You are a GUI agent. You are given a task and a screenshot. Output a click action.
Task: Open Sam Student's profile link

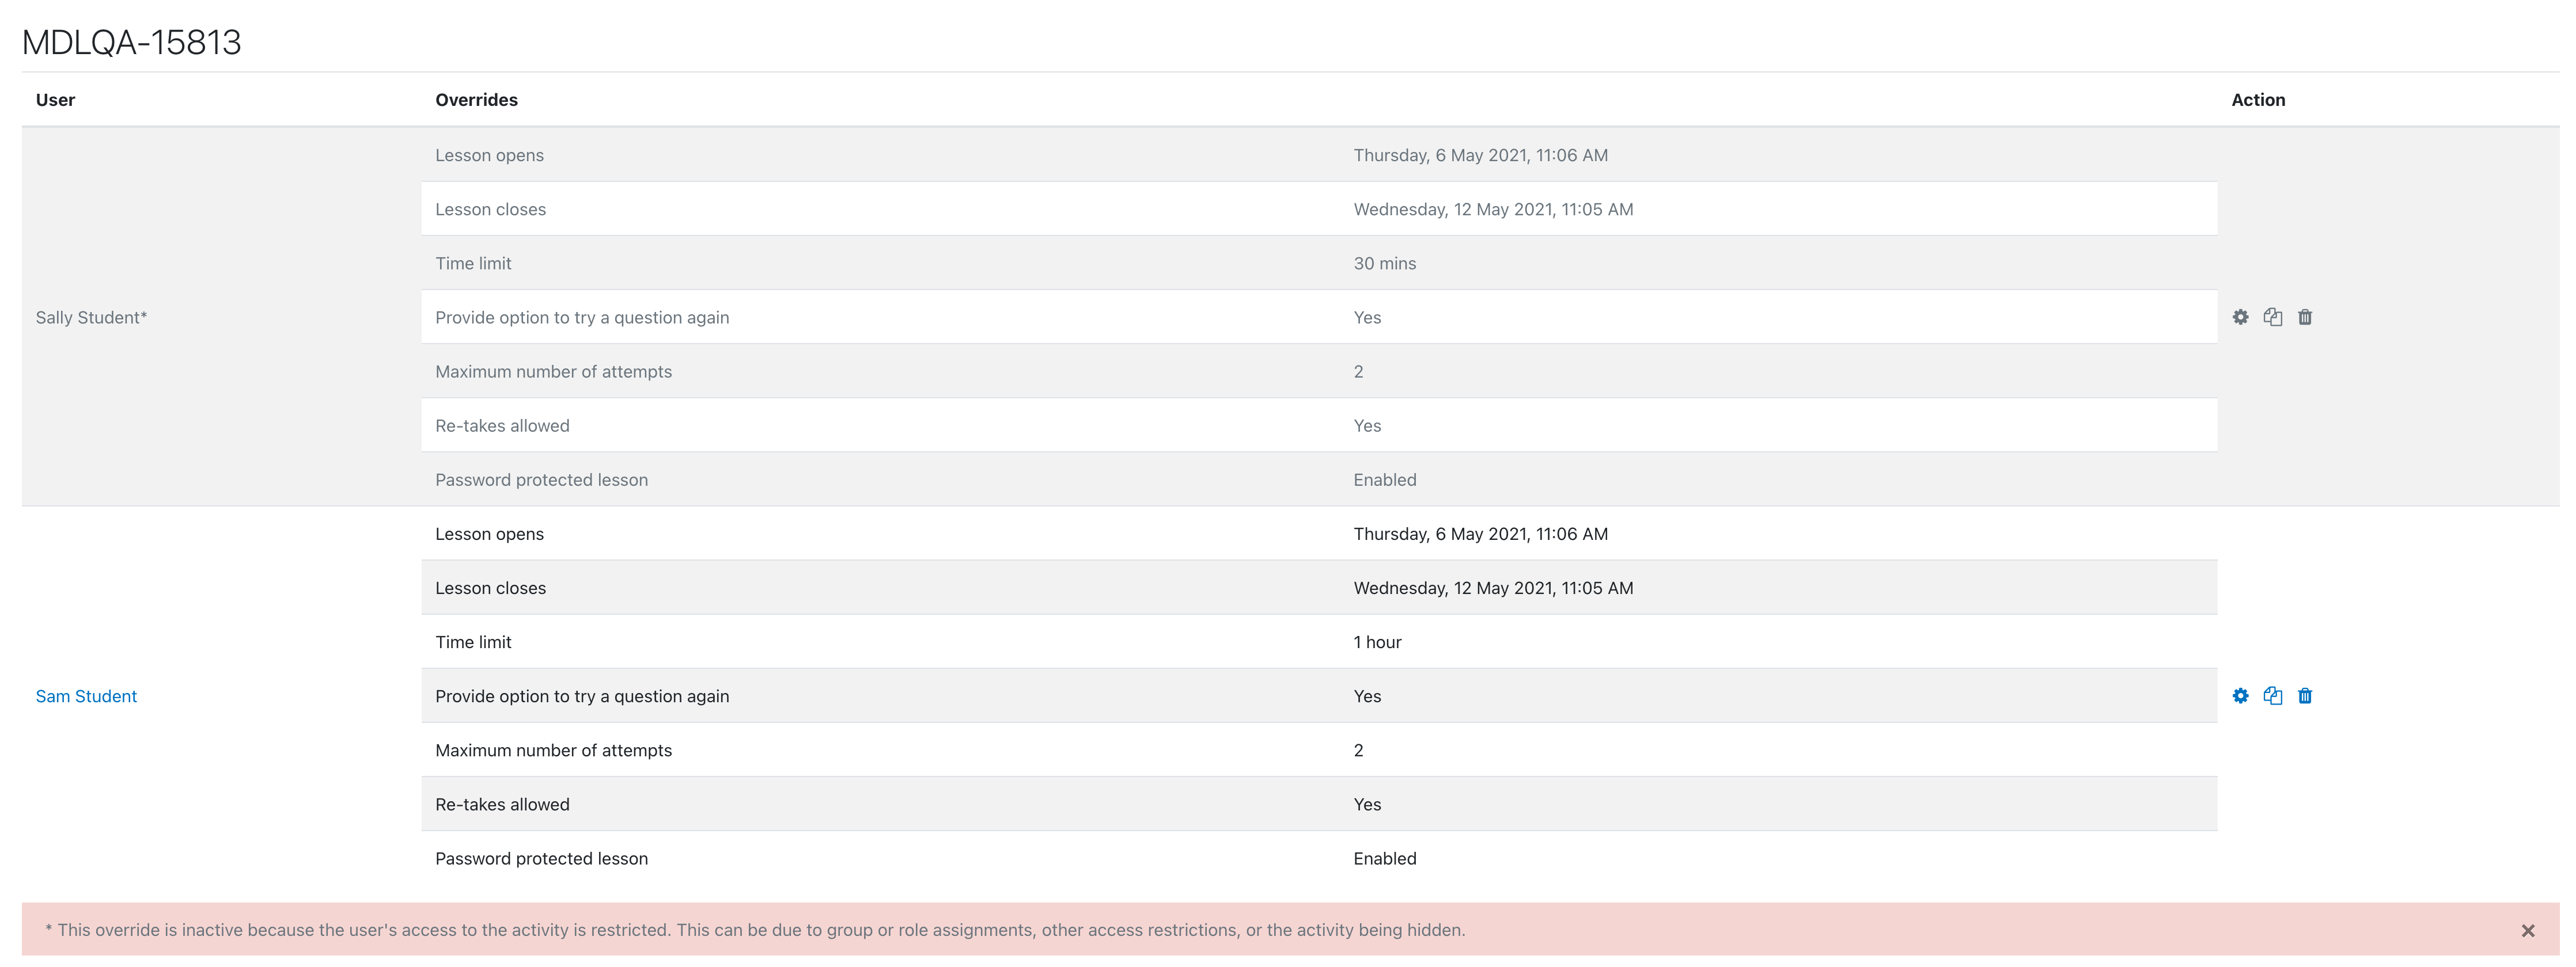[x=86, y=696]
